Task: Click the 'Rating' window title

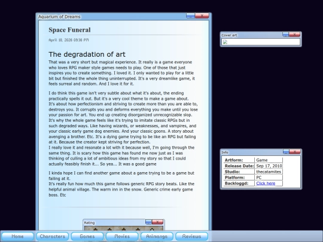Action: 89,223
